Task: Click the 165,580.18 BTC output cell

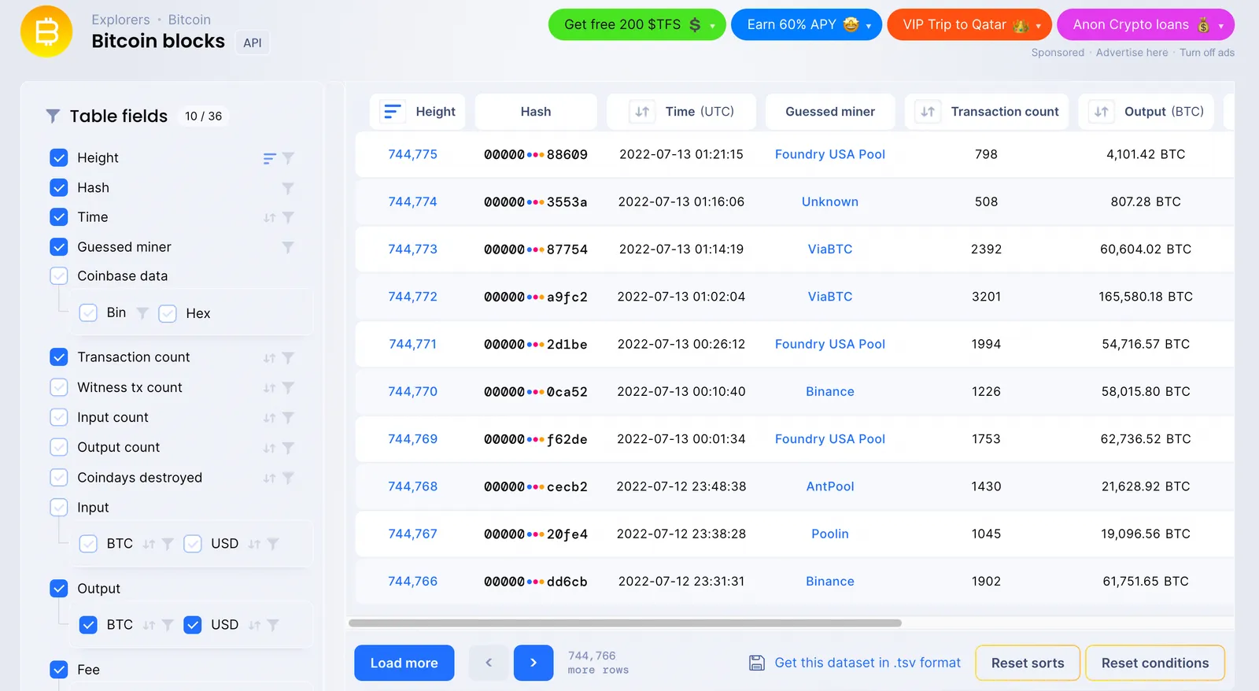Action: [x=1146, y=297]
